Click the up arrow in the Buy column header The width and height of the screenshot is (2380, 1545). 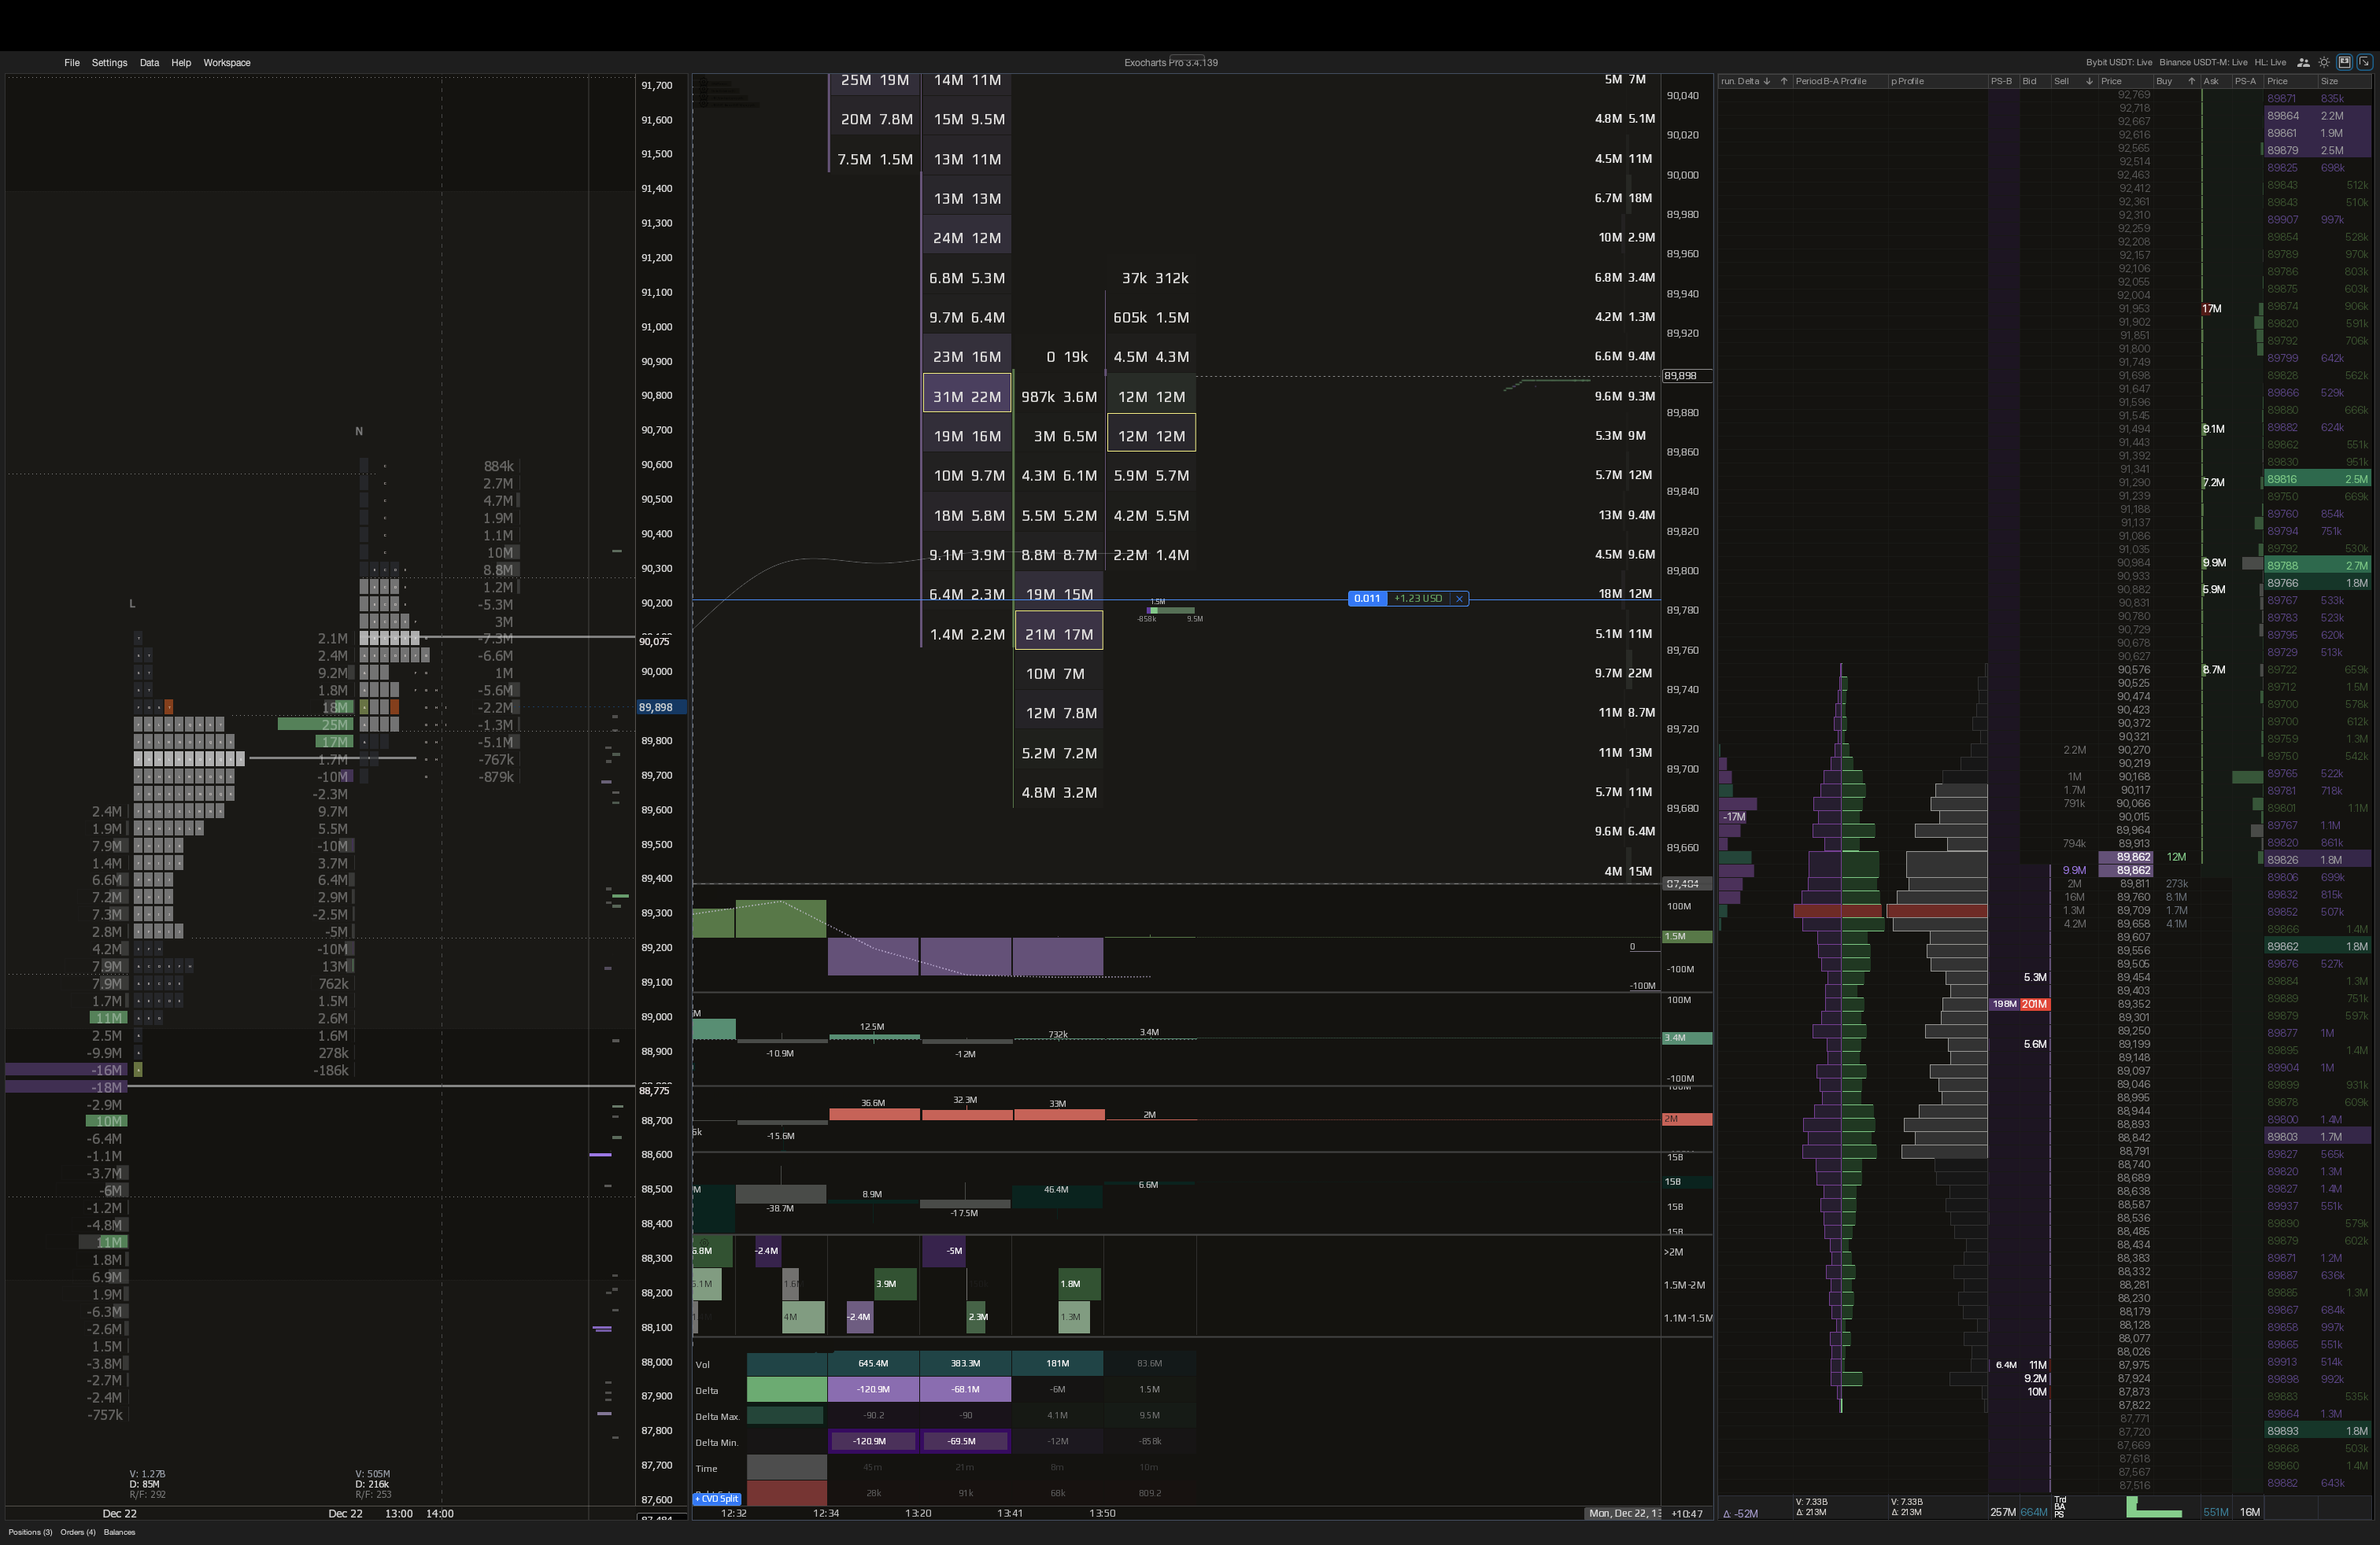[2192, 82]
